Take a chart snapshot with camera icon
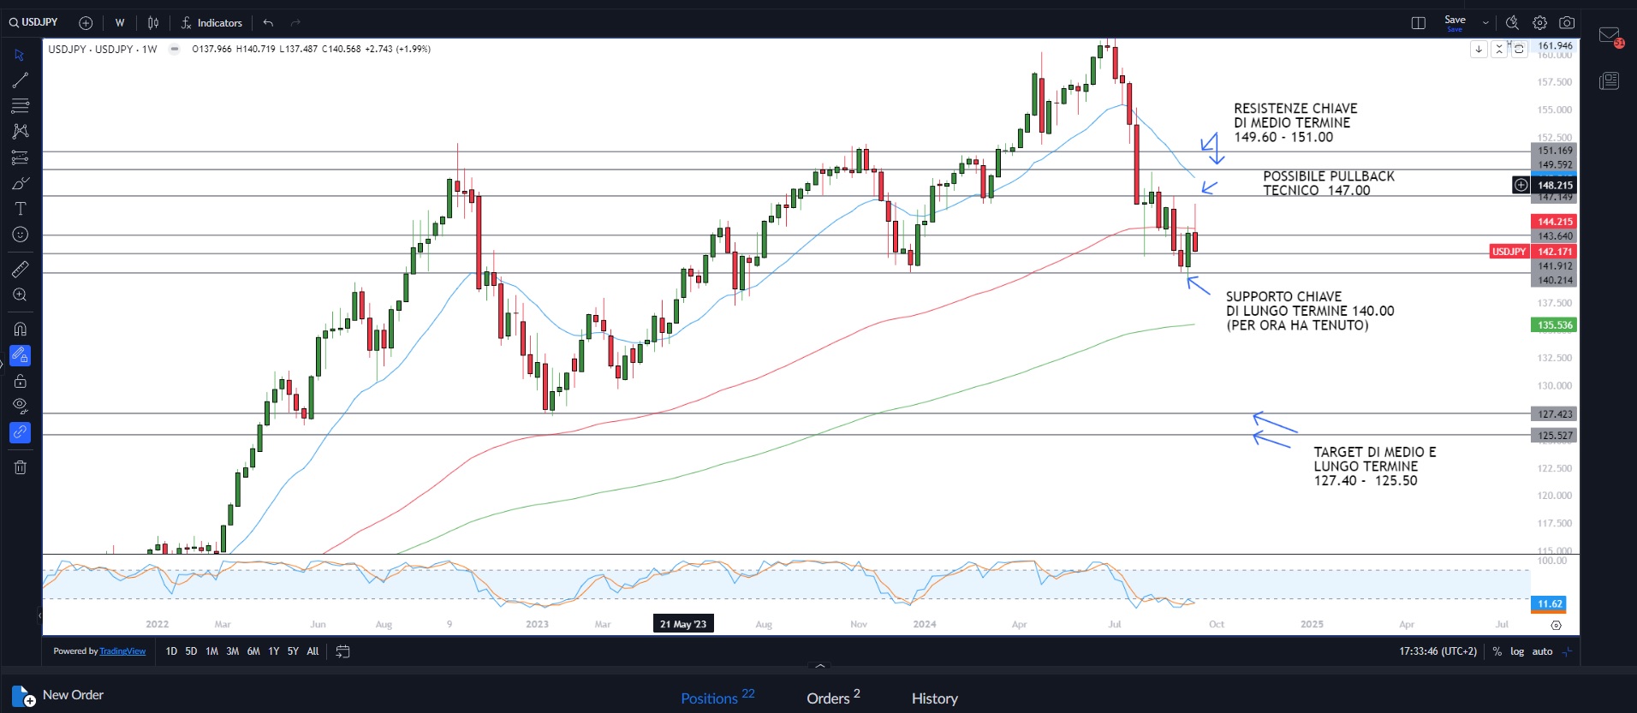 click(x=1567, y=23)
